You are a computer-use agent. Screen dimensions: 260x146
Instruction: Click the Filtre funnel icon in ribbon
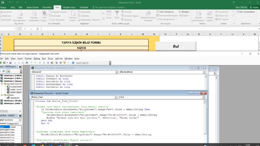tap(117, 15)
